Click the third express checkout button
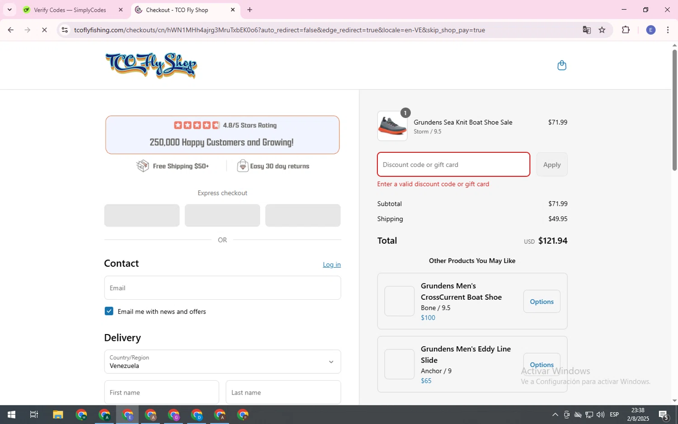Screen dimensions: 678x424 (303, 215)
